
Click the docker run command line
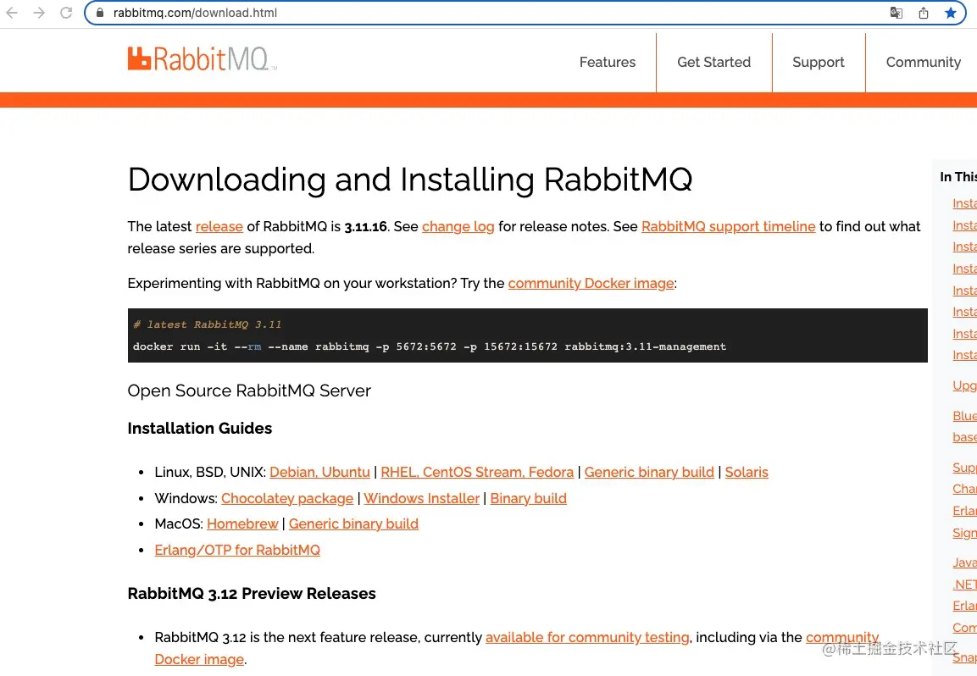point(430,346)
